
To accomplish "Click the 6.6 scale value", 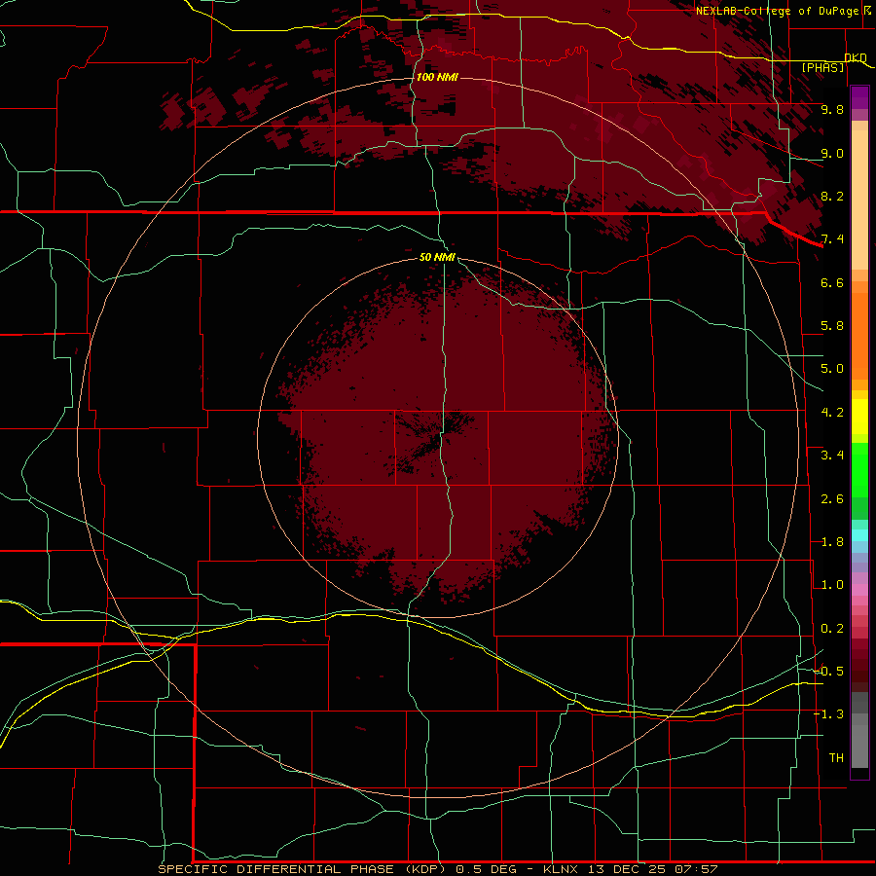I will (832, 282).
